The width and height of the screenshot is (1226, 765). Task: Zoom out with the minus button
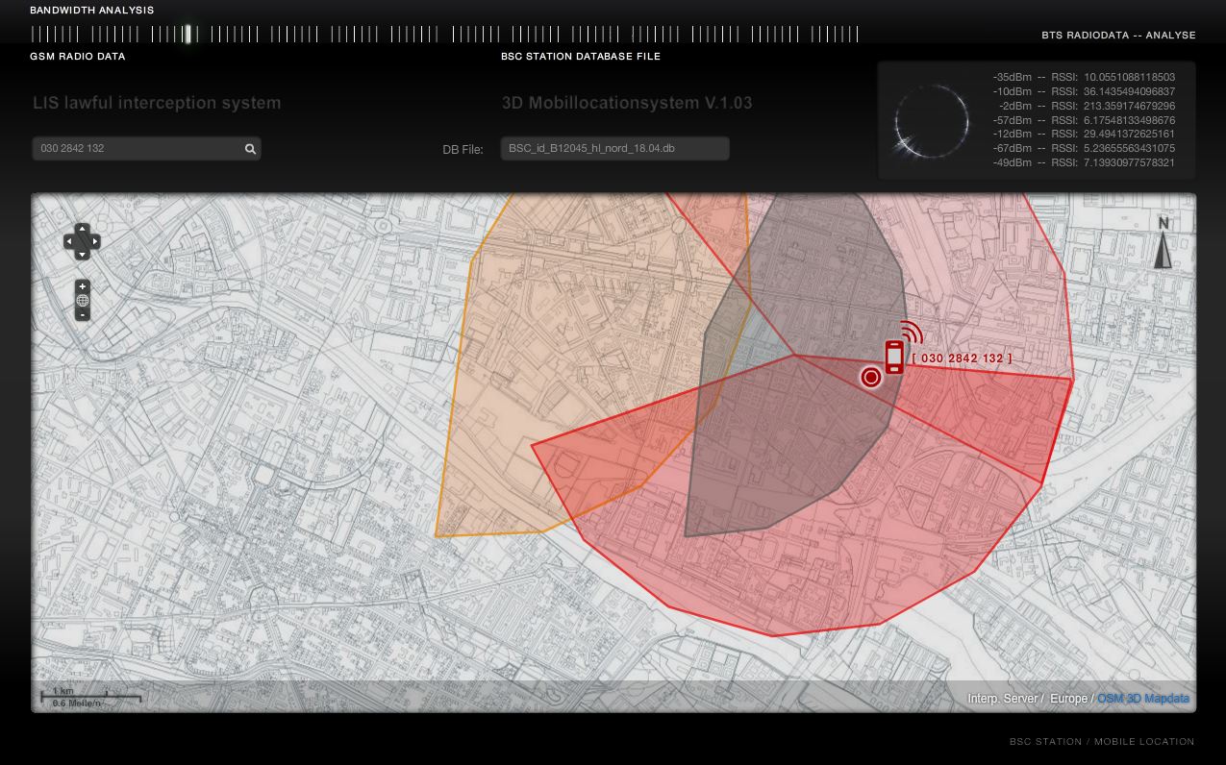point(83,314)
